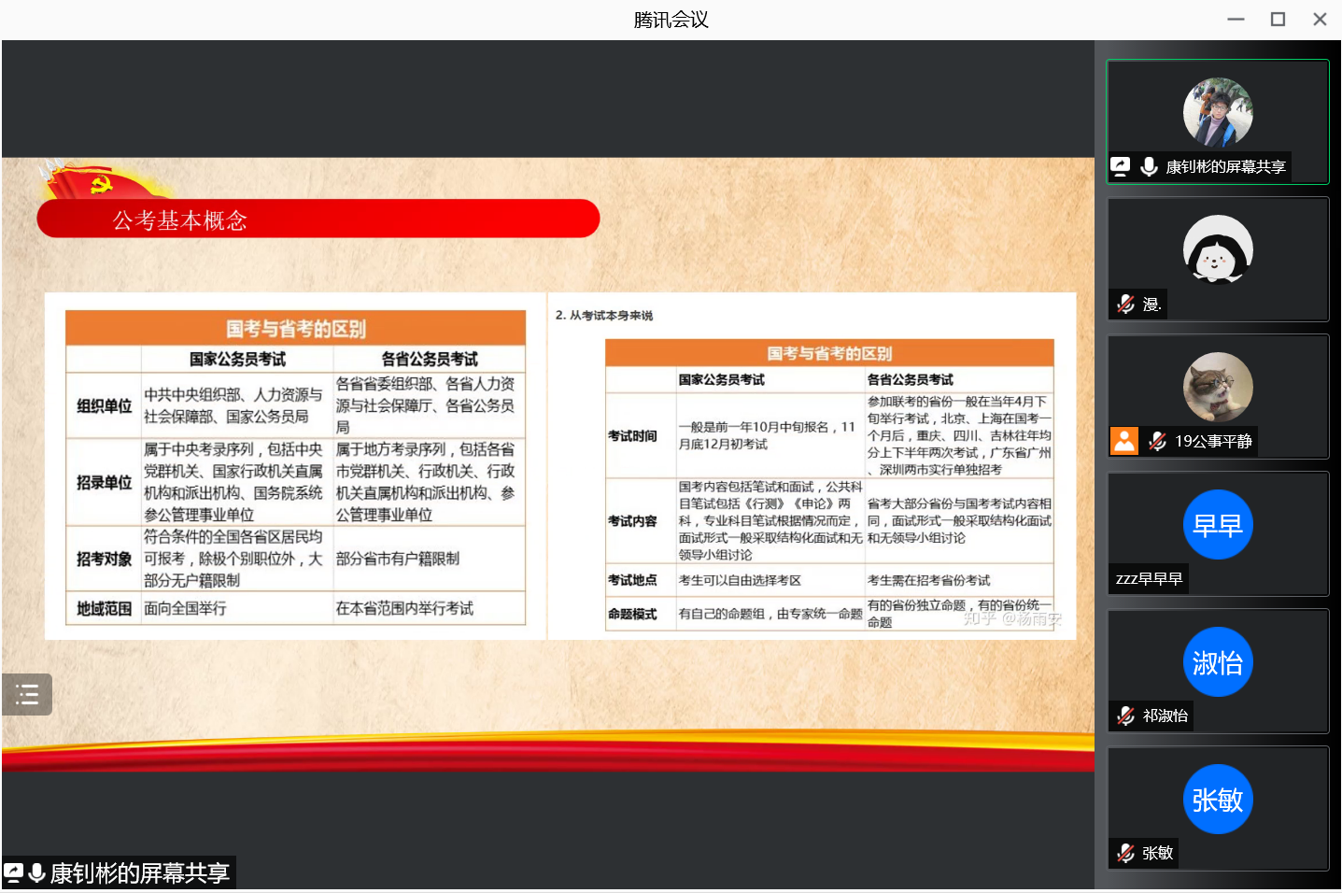The height and width of the screenshot is (893, 1342).
Task: Click the zzz早早早 participant name label
Action: tap(1149, 578)
